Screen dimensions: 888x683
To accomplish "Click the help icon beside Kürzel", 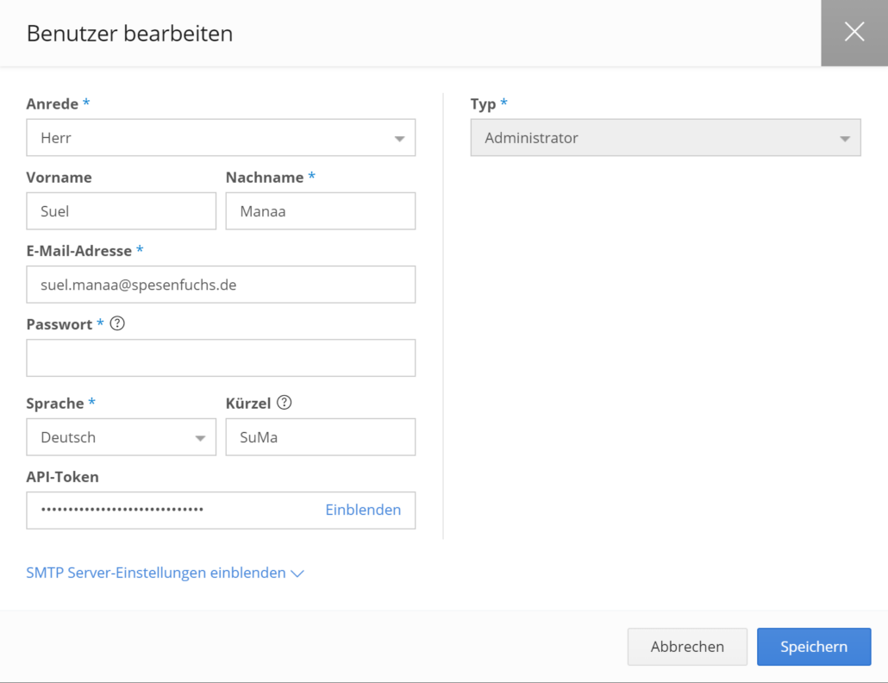I will tap(285, 402).
